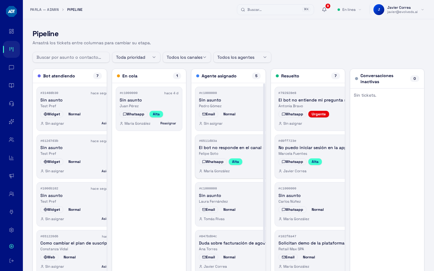Click the Whatsapp tag on Juan Pérez ticket
This screenshot has width=434, height=271.
coord(134,114)
